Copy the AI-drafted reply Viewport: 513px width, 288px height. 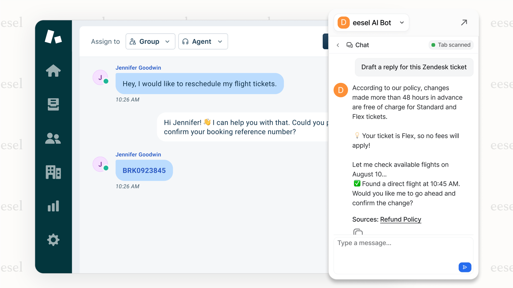pos(358,233)
